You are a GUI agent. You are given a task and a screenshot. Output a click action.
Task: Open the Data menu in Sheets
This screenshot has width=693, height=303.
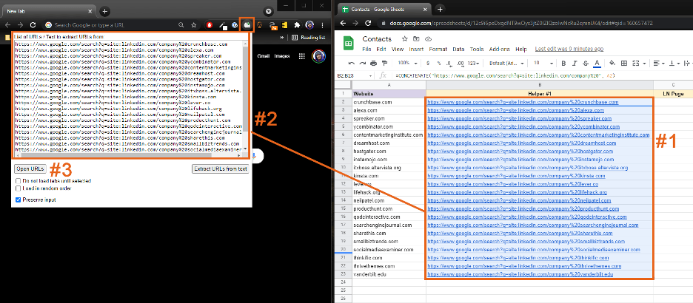[x=458, y=49]
